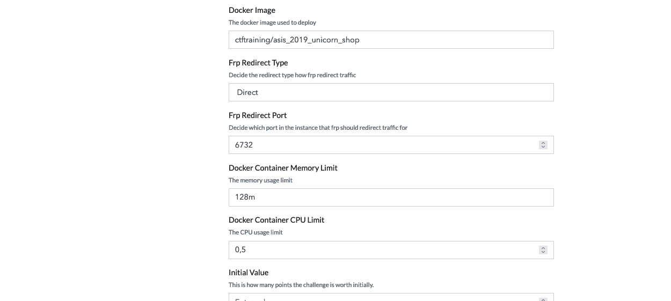This screenshot has height=301, width=671.
Task: Click the Frp Redirect Port decrement arrow
Action: pyautogui.click(x=543, y=147)
